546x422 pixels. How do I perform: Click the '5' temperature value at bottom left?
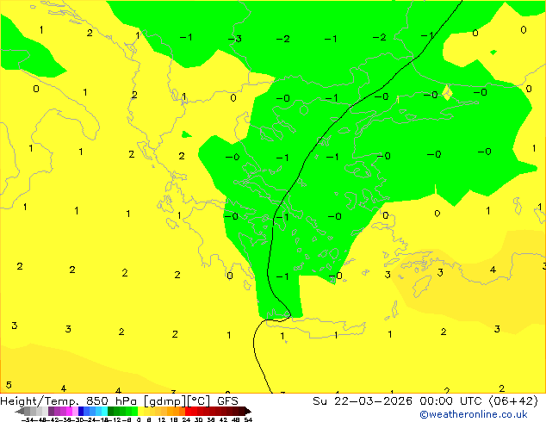[x=9, y=385]
